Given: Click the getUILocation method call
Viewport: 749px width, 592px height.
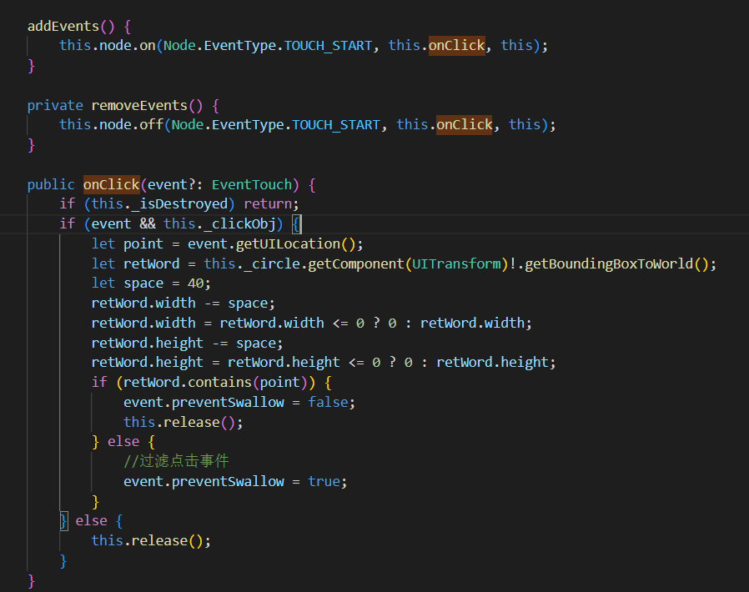Looking at the screenshot, I should pos(288,243).
